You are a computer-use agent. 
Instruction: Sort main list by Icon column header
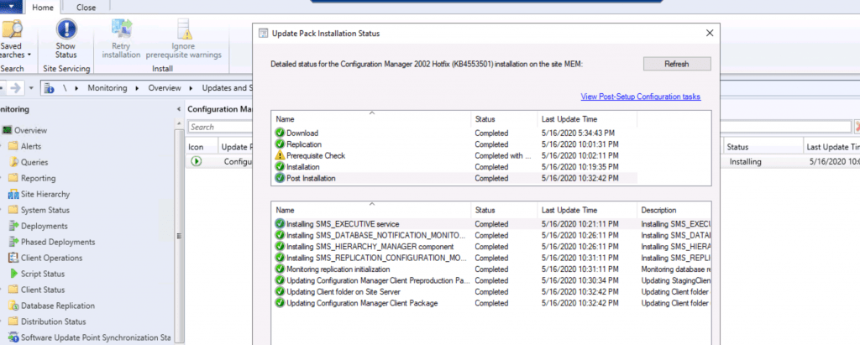[x=202, y=147]
